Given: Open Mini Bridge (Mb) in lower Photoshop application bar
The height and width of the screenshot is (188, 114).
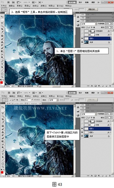Looking at the screenshot, I should [x=14, y=93].
